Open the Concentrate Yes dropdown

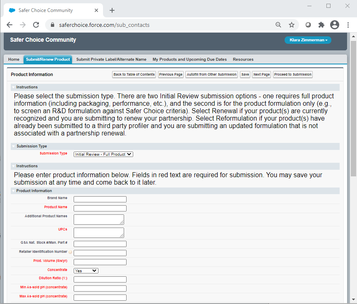click(86, 271)
